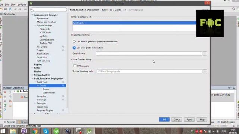Image resolution: width=239 pixels, height=134 pixels.
Task: Open File Explorer from taskbar
Action: click(x=13, y=131)
